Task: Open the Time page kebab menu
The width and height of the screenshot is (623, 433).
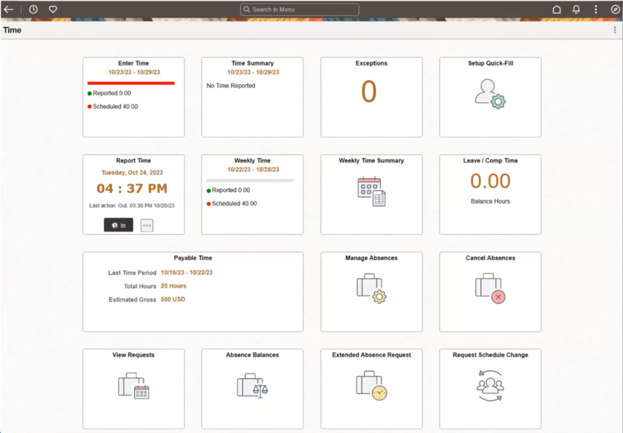Action: [614, 29]
